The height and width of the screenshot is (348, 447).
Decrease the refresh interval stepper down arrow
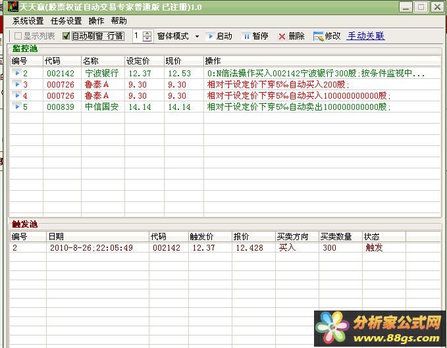[147, 39]
